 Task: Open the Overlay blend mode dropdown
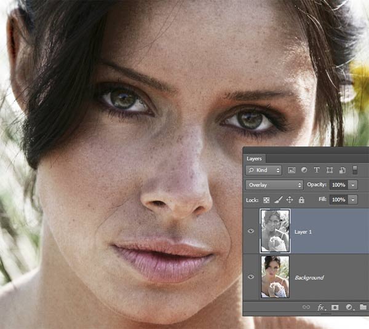274,184
